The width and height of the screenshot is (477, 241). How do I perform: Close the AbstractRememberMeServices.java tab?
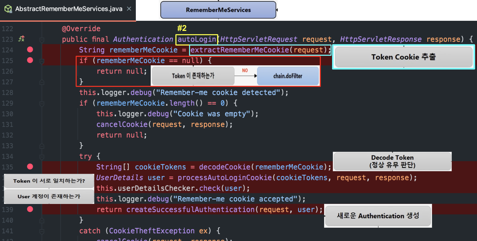coord(129,9)
